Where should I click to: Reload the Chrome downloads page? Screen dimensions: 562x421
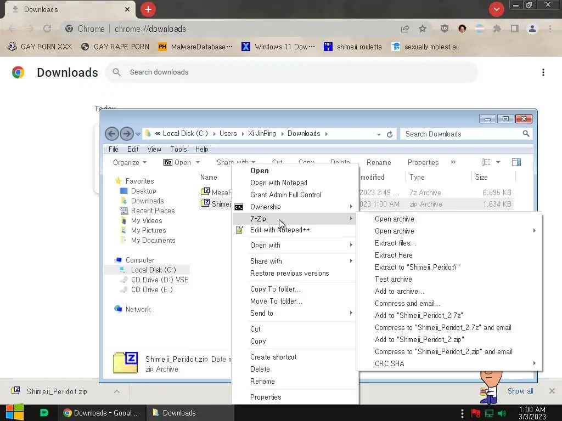(x=47, y=29)
